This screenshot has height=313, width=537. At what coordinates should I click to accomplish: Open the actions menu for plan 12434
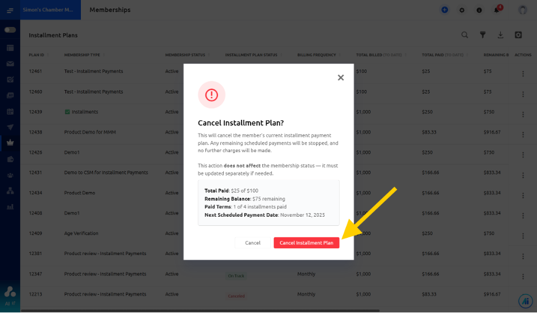[523, 195]
